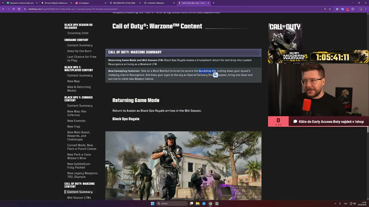
Task: Open the Google Translate extension in the toolbar
Action: [x=342, y=9]
